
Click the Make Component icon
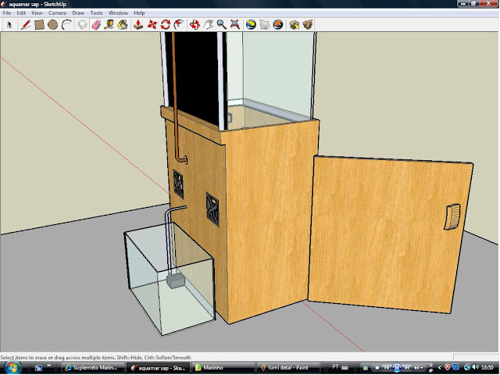click(83, 24)
